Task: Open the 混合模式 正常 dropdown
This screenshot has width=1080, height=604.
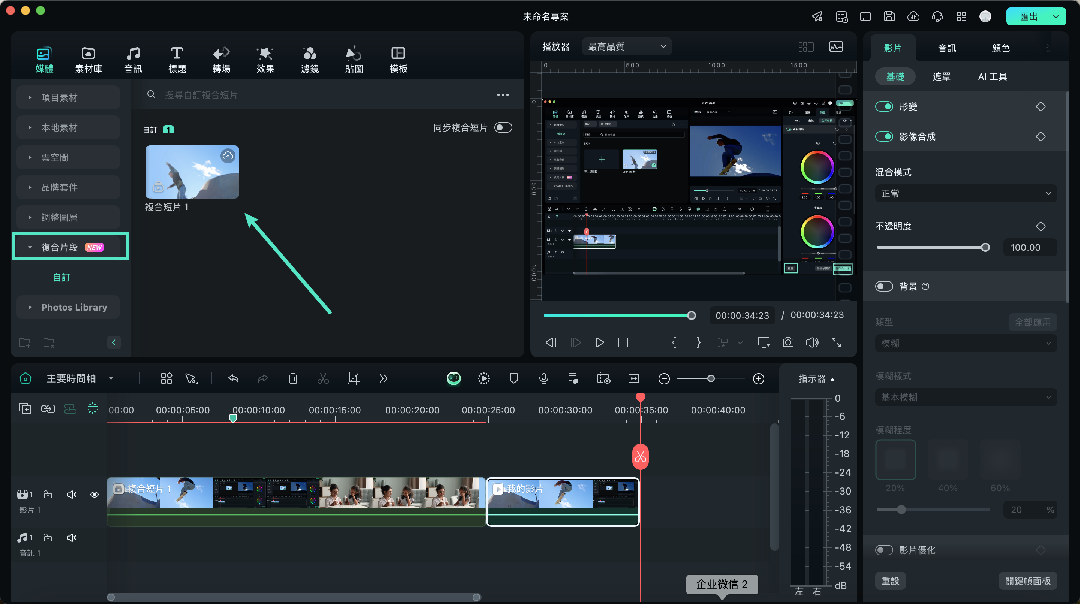Action: (x=966, y=193)
